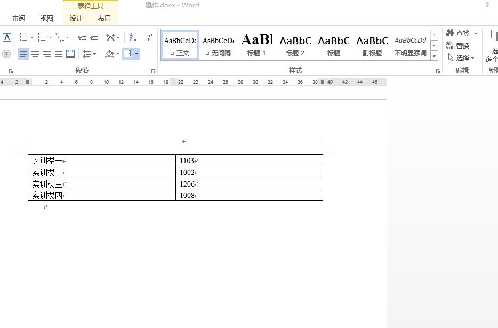The image size is (498, 328).
Task: Open the shading color dropdown arrow
Action: point(117,53)
